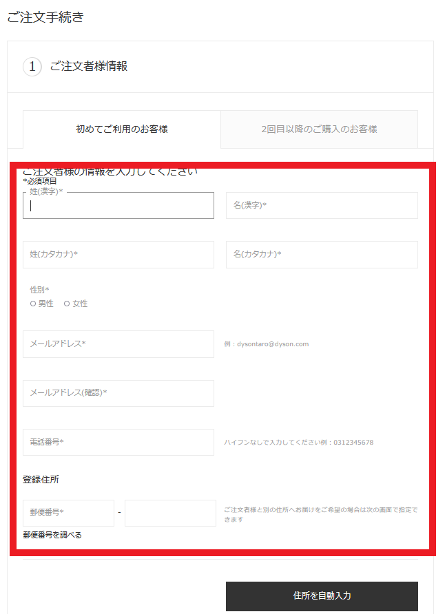Focus the 名(漢字) text field
The image size is (445, 614).
[322, 206]
